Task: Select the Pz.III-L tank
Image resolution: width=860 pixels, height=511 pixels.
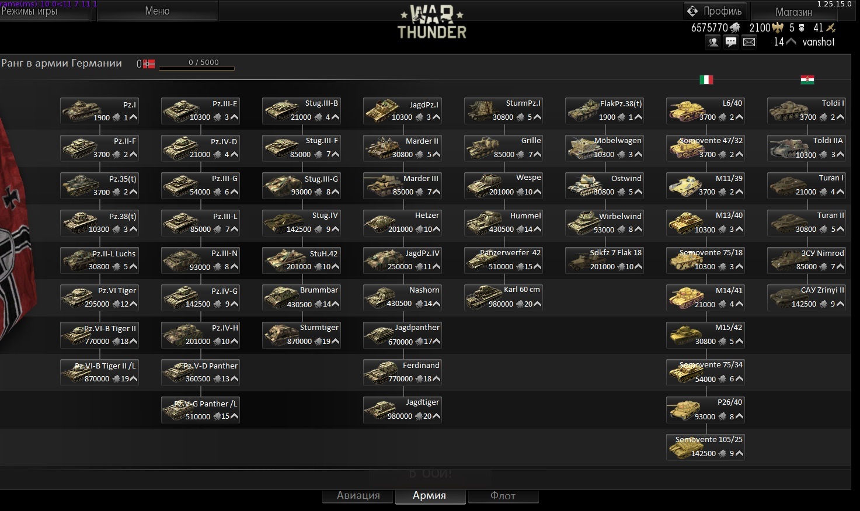Action: pos(200,223)
